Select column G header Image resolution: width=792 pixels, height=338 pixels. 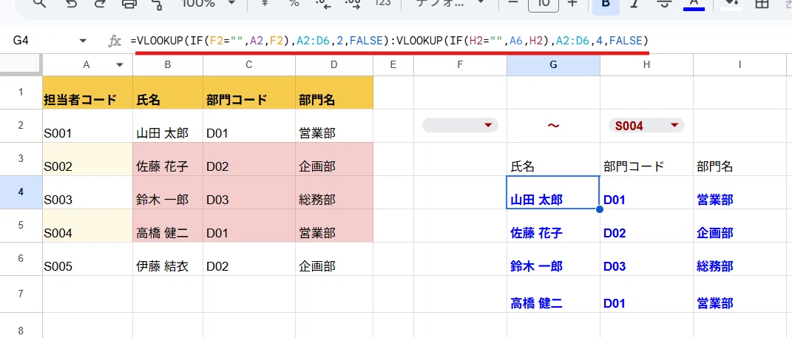click(x=554, y=64)
